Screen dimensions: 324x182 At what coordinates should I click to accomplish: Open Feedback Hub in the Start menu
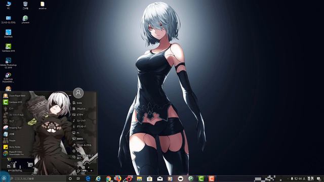14,115
